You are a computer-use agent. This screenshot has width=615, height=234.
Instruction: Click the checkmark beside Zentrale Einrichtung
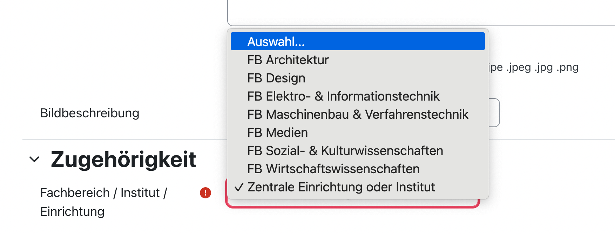coord(239,188)
